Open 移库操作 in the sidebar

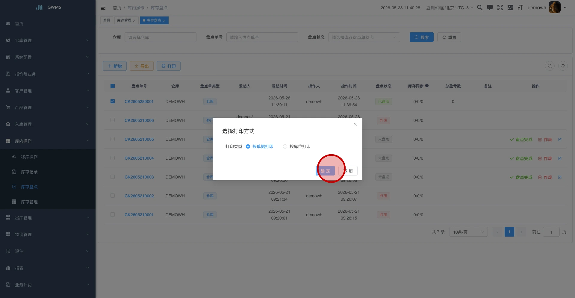[48, 157]
